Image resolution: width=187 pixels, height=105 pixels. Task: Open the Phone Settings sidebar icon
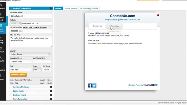click(1, 37)
